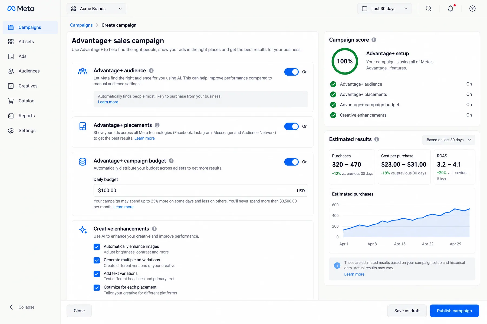Open search with the magnifier icon
This screenshot has height=324, width=487.
pos(429,9)
